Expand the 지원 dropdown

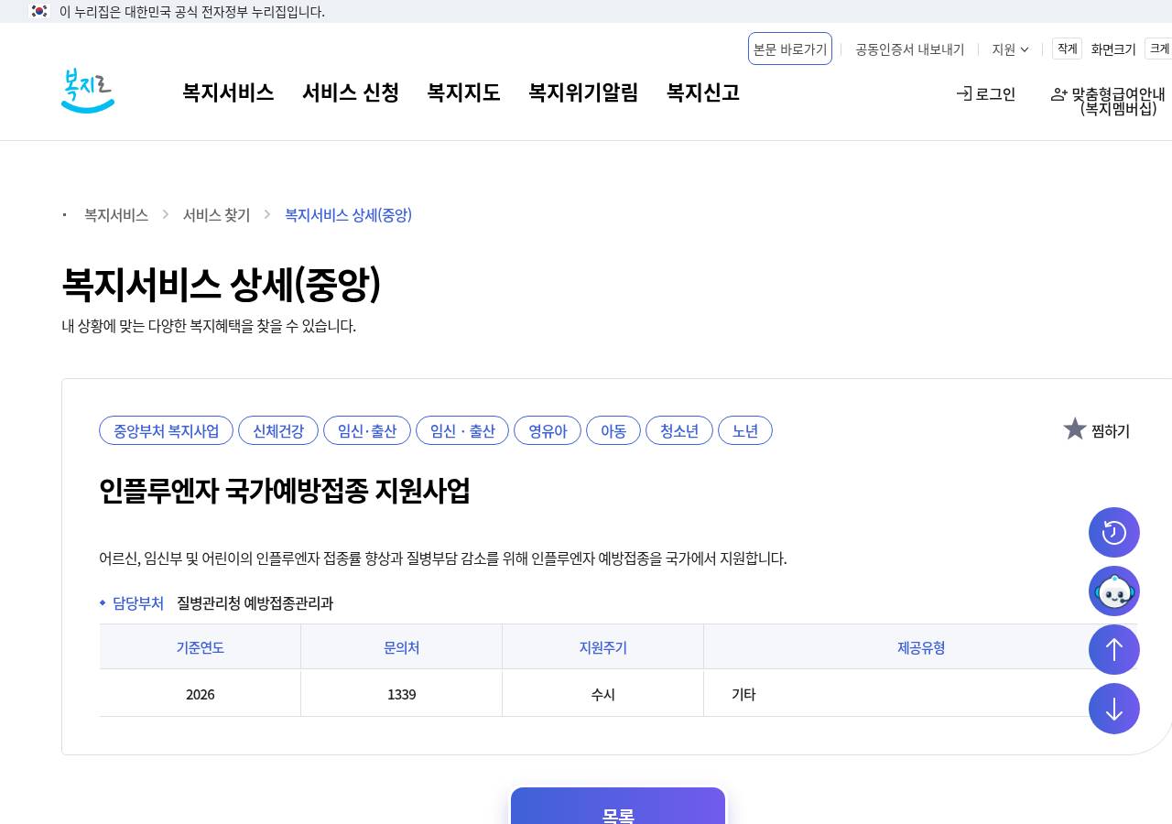click(x=1010, y=49)
